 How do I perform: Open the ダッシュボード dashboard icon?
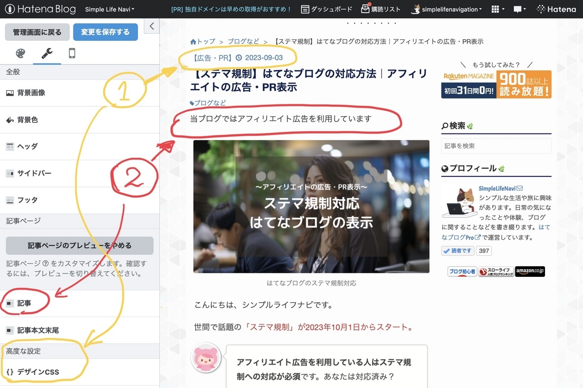tap(306, 9)
